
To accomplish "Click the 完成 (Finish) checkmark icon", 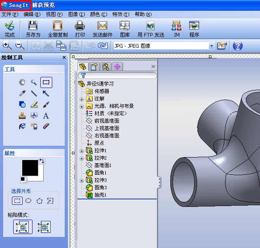I will tap(9, 25).
